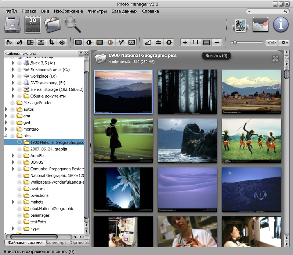293x255 pixels.
Task: Switch to the Календарь tab
Action: tap(57, 242)
